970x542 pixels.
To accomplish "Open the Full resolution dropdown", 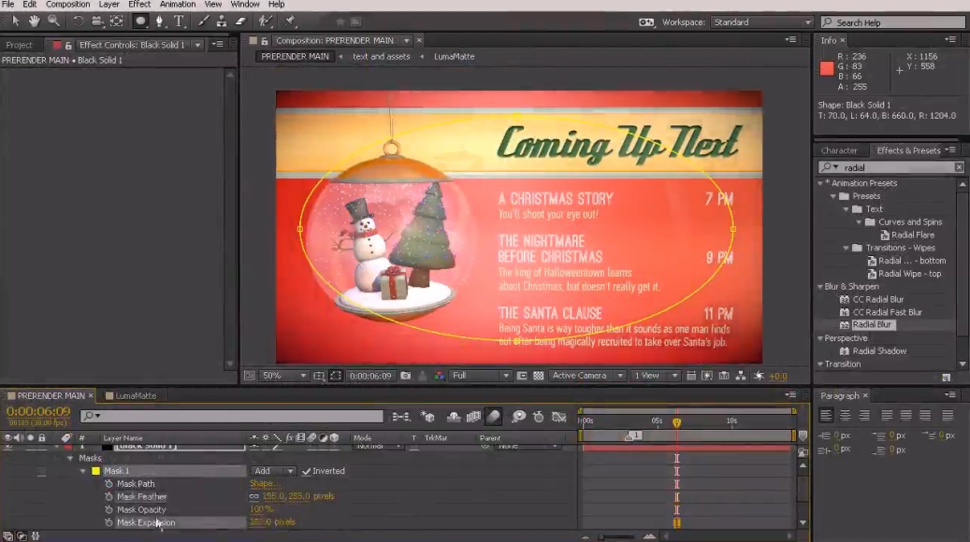I will click(481, 376).
